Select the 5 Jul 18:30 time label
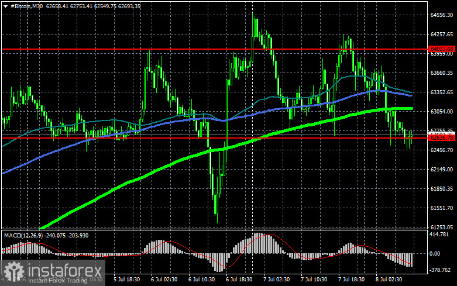The image size is (457, 286). [x=127, y=280]
